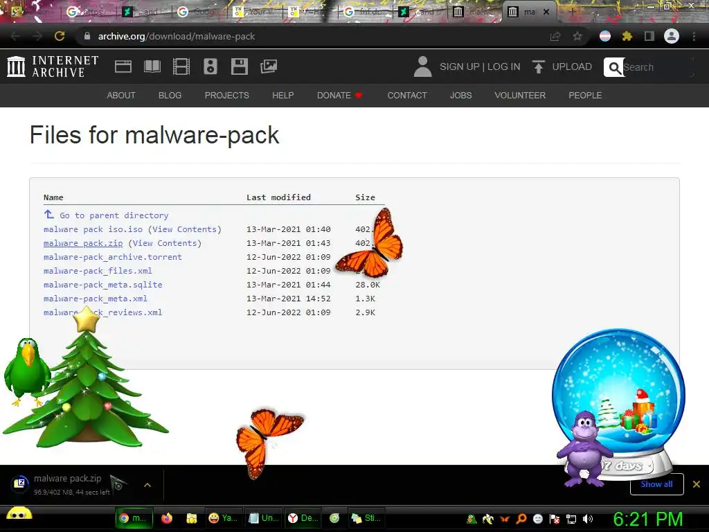Open malware-pack_meta.sqlite
This screenshot has height=532, width=709.
[102, 285]
